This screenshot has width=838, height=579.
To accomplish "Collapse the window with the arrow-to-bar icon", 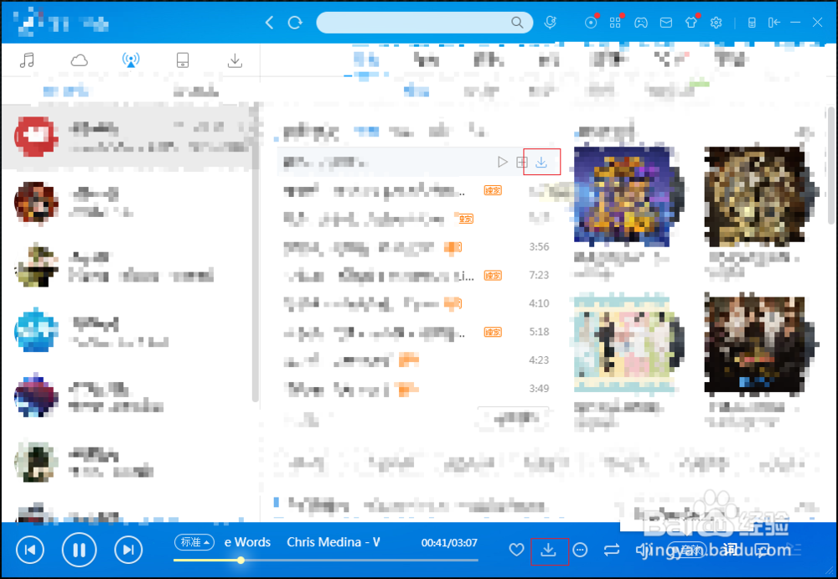I will (x=773, y=23).
